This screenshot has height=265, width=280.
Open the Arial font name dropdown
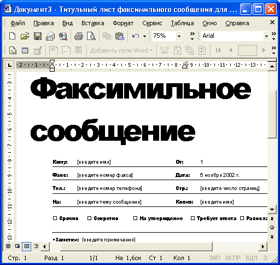pyautogui.click(x=266, y=36)
